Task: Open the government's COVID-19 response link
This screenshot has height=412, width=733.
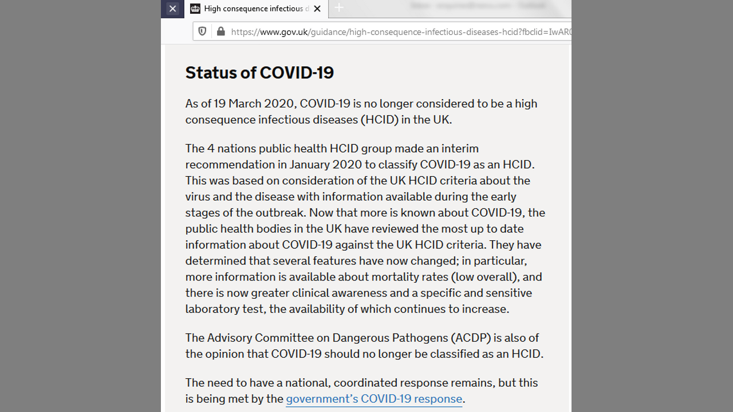Action: tap(374, 399)
